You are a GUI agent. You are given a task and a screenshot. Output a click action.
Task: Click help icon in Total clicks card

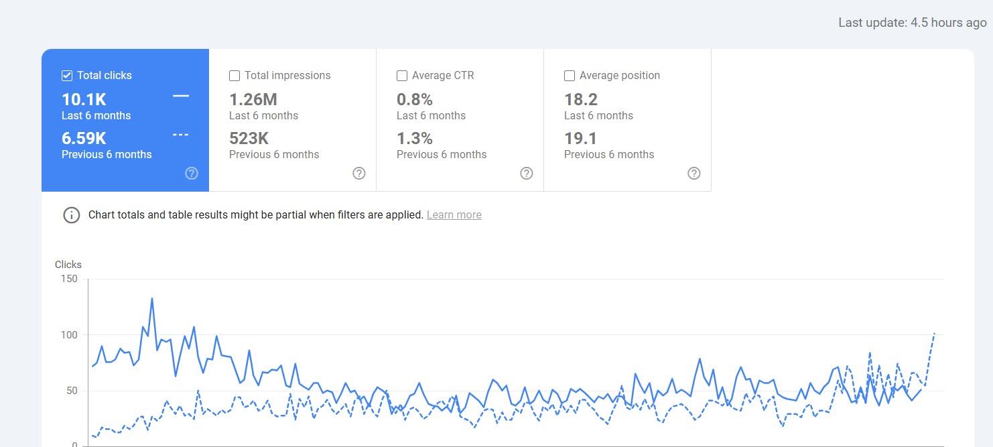[192, 174]
